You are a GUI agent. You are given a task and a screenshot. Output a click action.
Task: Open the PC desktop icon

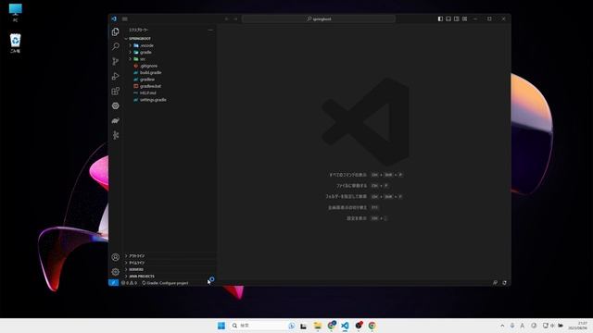[16, 12]
